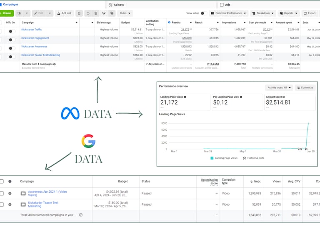
Task: Click the 2,164,668 total reach value
Action: 213,64
